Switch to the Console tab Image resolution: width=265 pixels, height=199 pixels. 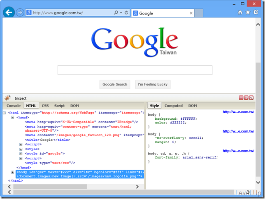tap(14, 106)
